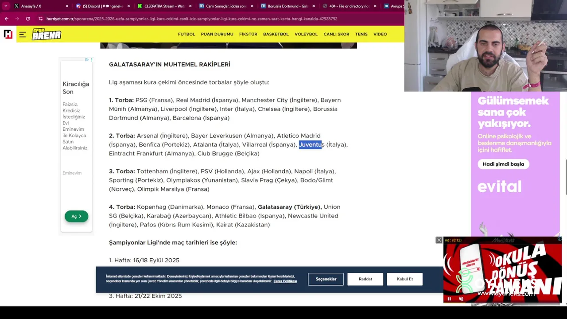The height and width of the screenshot is (319, 567).
Task: Click the Hadi şimdi başla ad button
Action: [503, 164]
